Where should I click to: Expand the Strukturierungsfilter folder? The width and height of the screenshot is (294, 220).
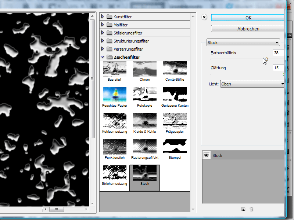tap(103, 41)
